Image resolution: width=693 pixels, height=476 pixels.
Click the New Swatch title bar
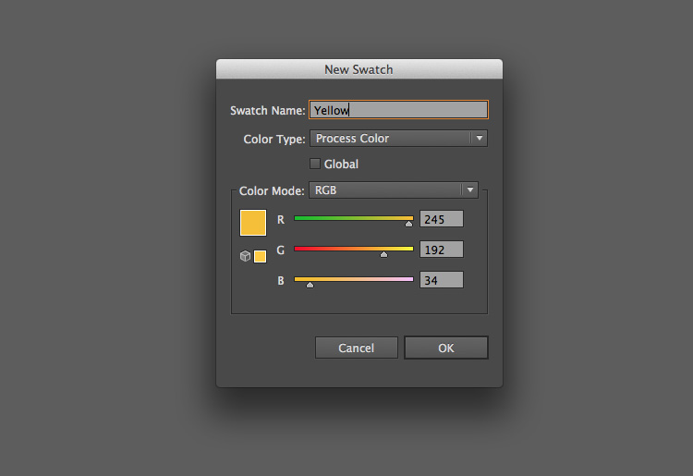click(359, 69)
